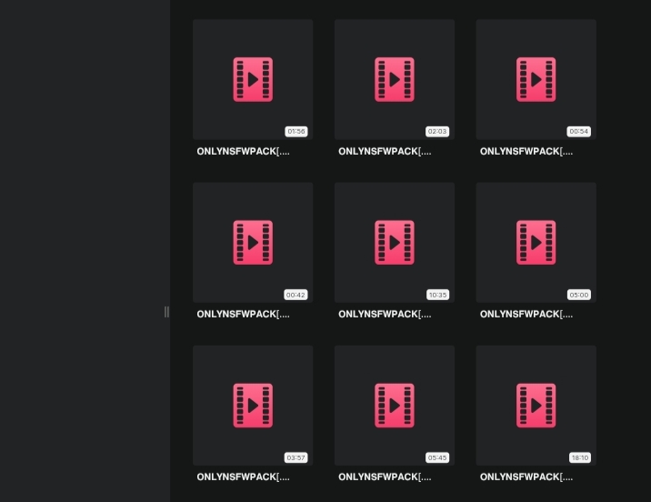Select ONLYNSFWPACK title below the 05:00 video
This screenshot has height=502, width=651.
tap(526, 315)
